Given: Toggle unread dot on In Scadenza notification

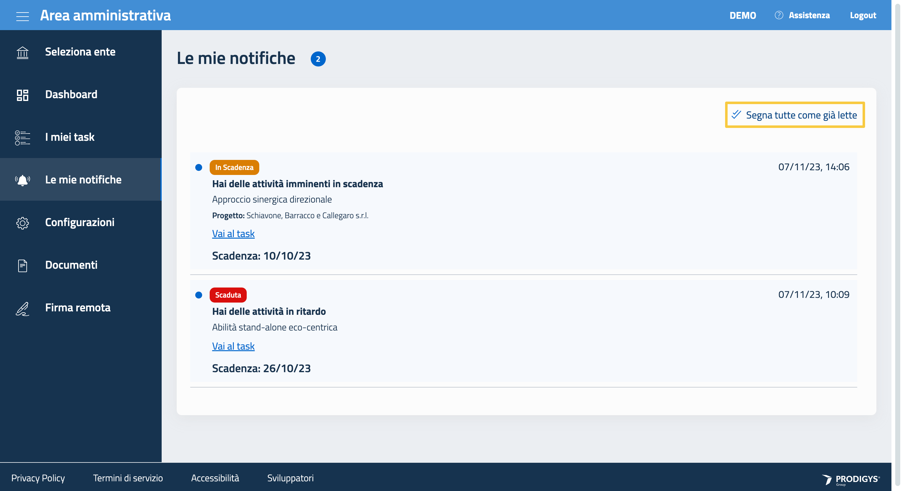Looking at the screenshot, I should pyautogui.click(x=199, y=167).
